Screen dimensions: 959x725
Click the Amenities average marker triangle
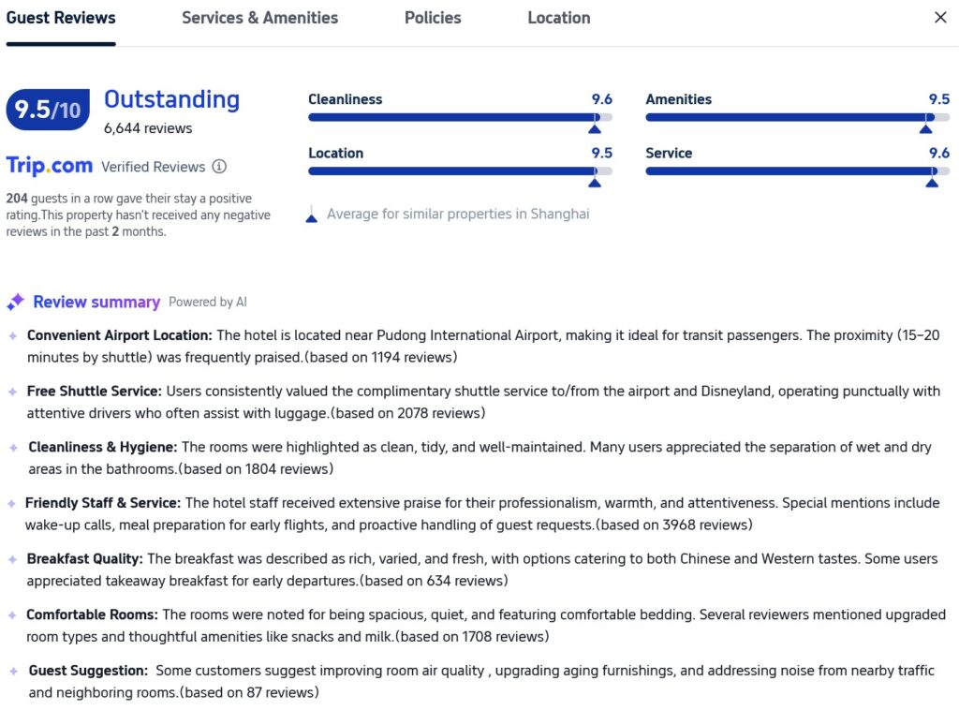925,128
